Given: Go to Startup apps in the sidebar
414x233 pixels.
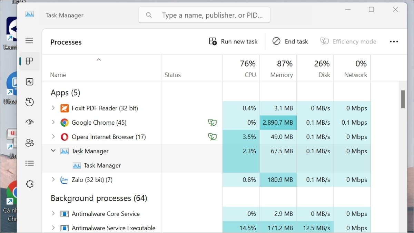Looking at the screenshot, I should click(29, 123).
